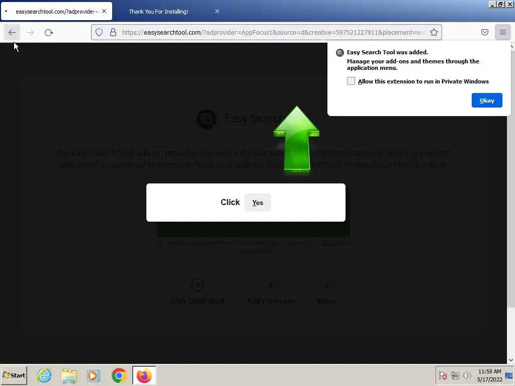Open Action Center flag tray icon
This screenshot has height=386, width=515.
[x=443, y=375]
